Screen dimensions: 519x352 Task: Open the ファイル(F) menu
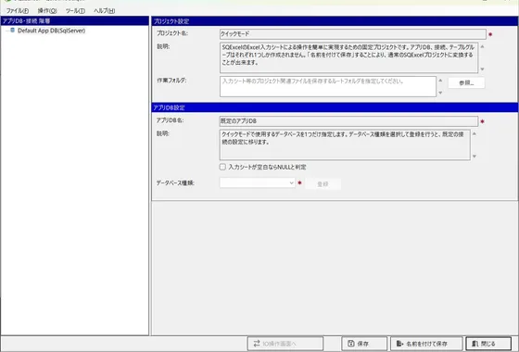pyautogui.click(x=18, y=11)
